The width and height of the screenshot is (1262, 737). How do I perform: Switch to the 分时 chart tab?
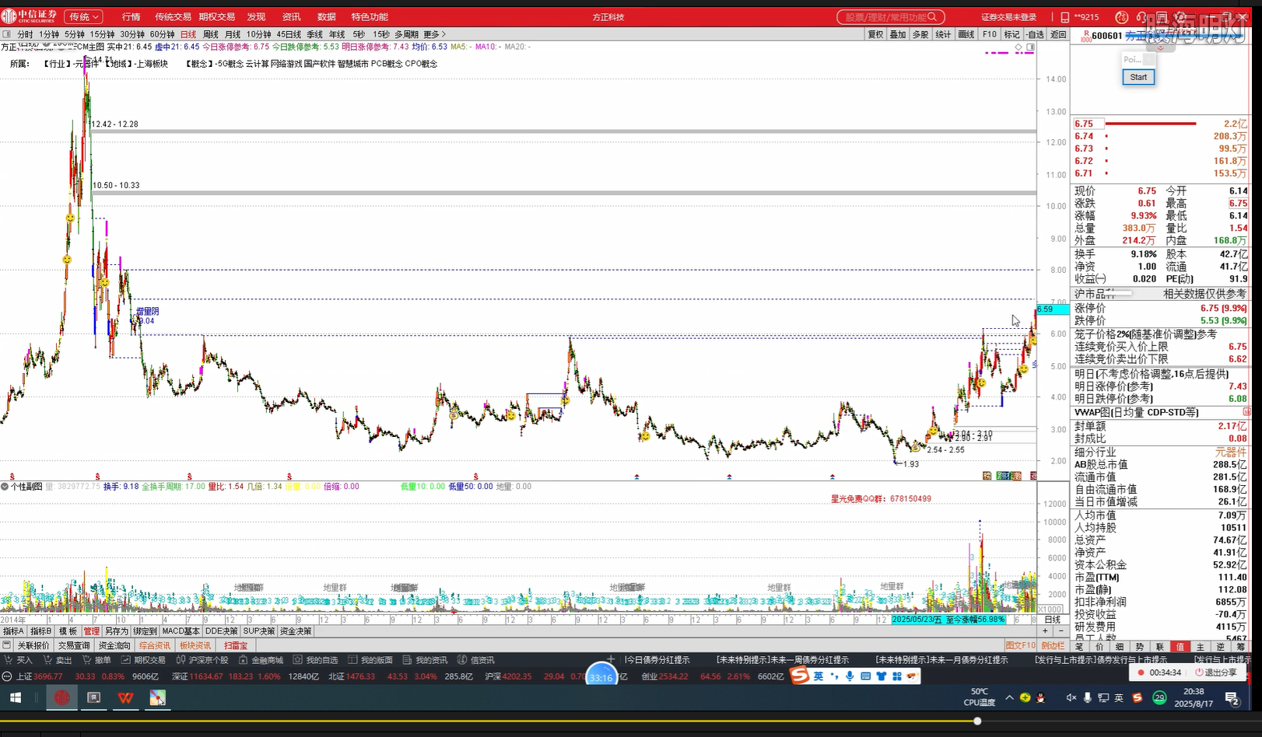25,34
